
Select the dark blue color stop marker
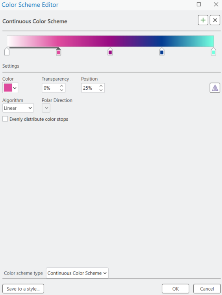(x=162, y=52)
